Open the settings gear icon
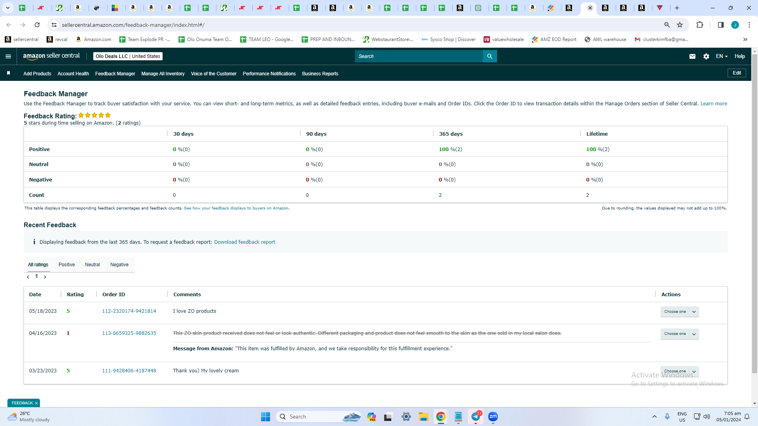This screenshot has width=758, height=426. click(x=706, y=56)
